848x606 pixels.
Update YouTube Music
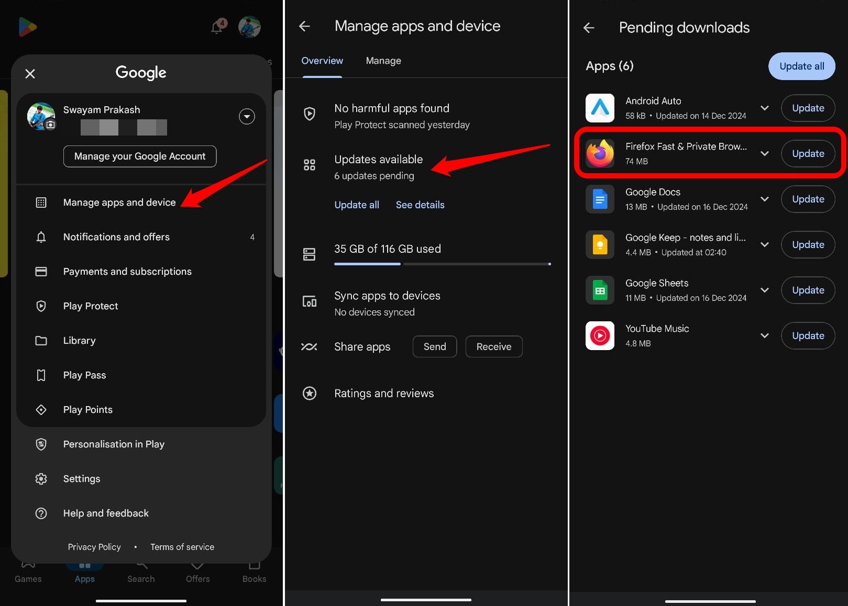coord(808,336)
